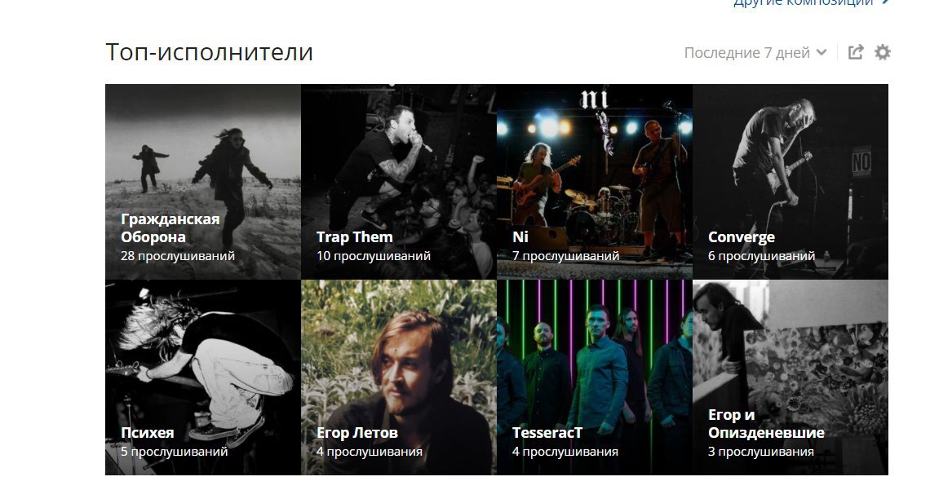The height and width of the screenshot is (490, 930).
Task: Select the Ni artist name
Action: click(520, 237)
